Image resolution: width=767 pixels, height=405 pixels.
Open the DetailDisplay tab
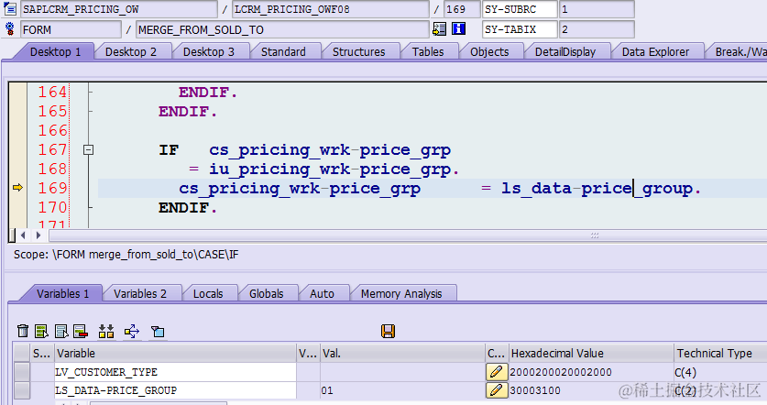point(565,52)
